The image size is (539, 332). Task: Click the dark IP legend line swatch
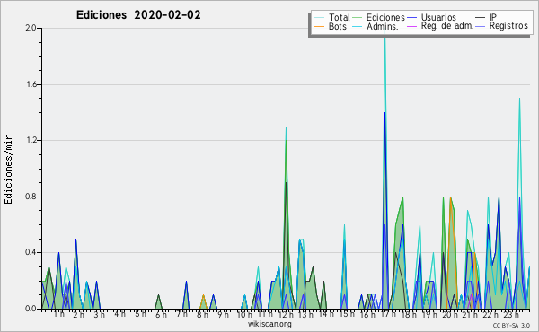[481, 18]
